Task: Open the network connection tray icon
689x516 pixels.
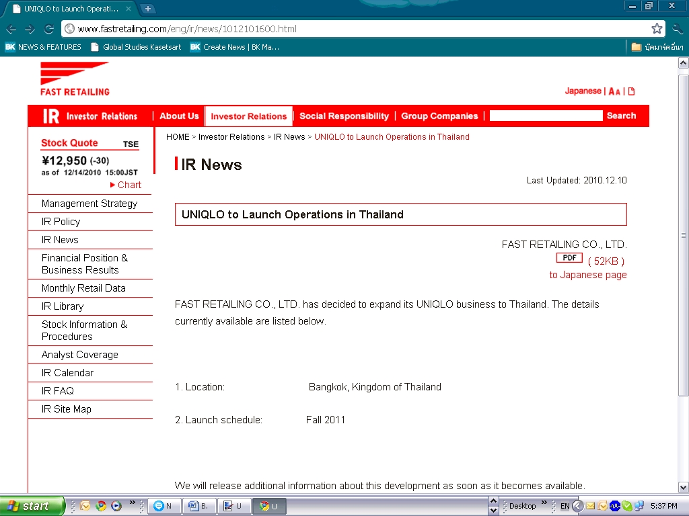Action: pos(639,506)
